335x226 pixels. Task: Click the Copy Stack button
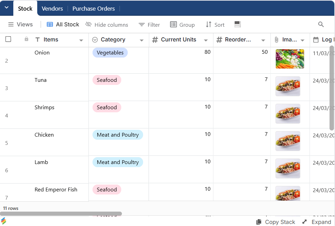(276, 222)
